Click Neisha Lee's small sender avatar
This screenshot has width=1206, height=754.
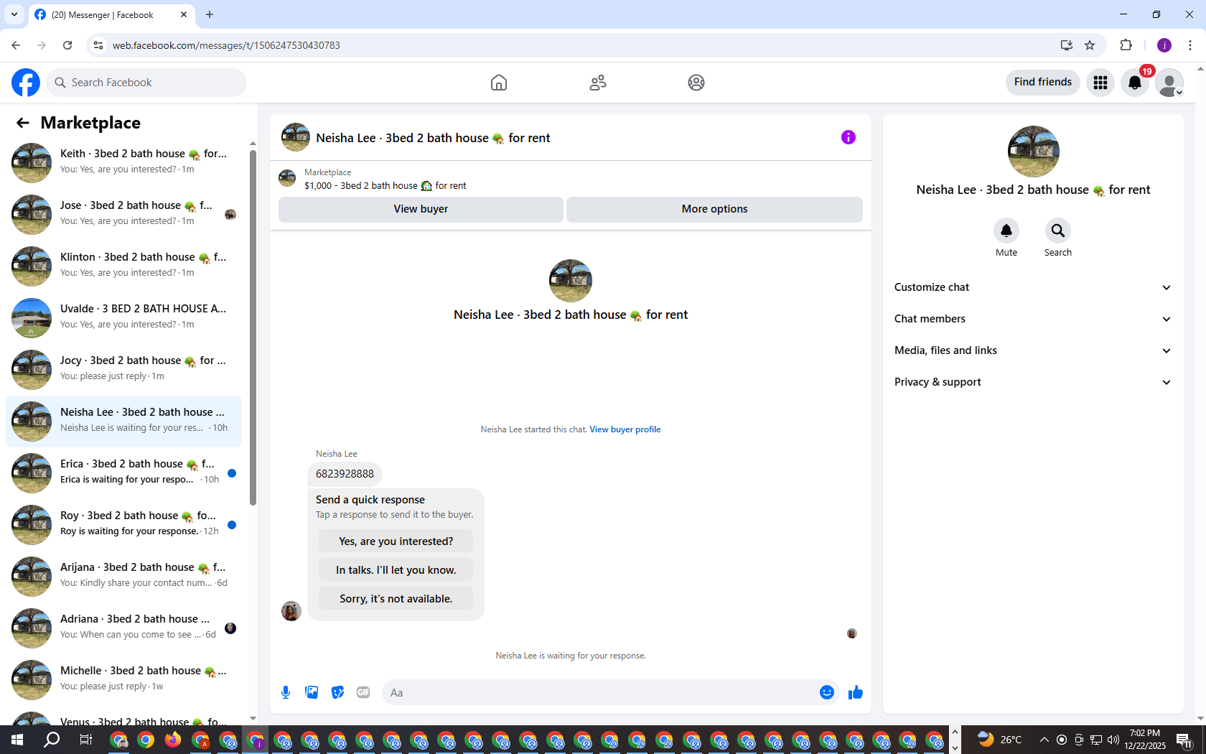click(x=291, y=611)
